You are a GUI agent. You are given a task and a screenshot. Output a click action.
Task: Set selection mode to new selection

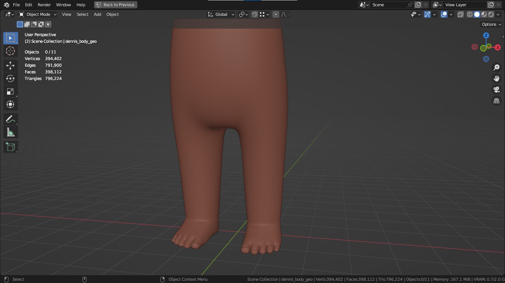20,24
